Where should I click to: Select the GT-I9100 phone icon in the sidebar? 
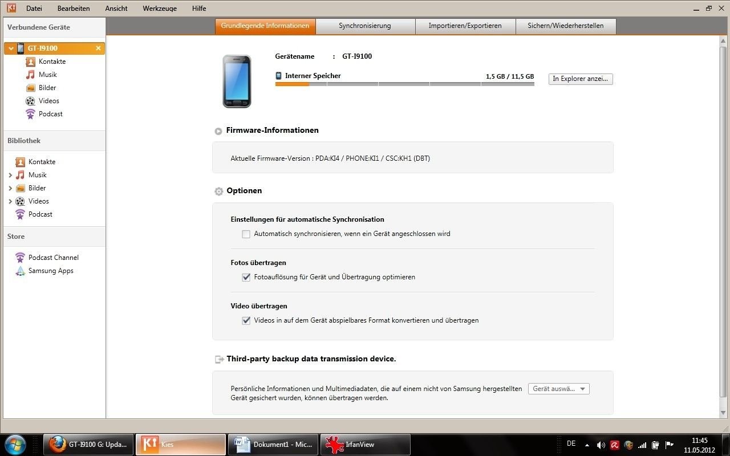[21, 48]
